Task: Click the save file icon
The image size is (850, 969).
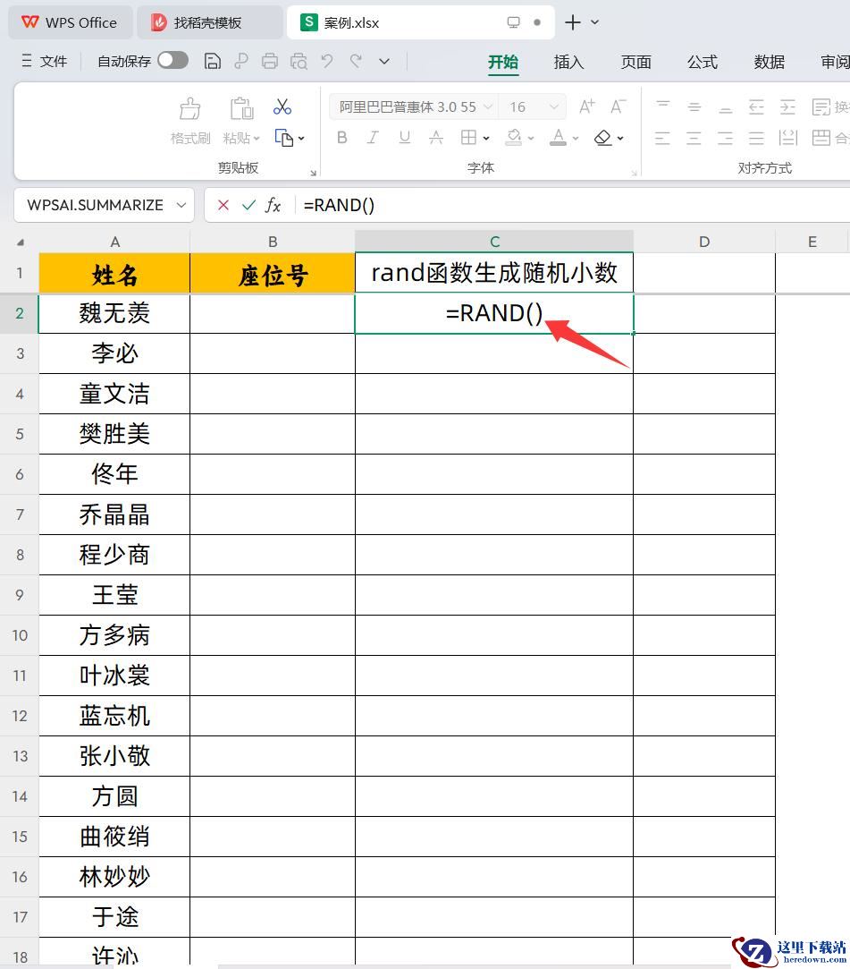Action: (213, 61)
